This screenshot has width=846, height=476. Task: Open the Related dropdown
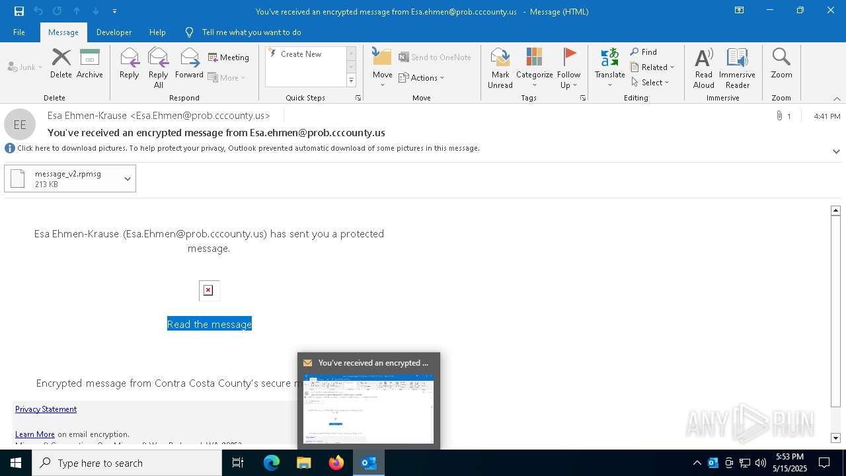[x=652, y=67]
